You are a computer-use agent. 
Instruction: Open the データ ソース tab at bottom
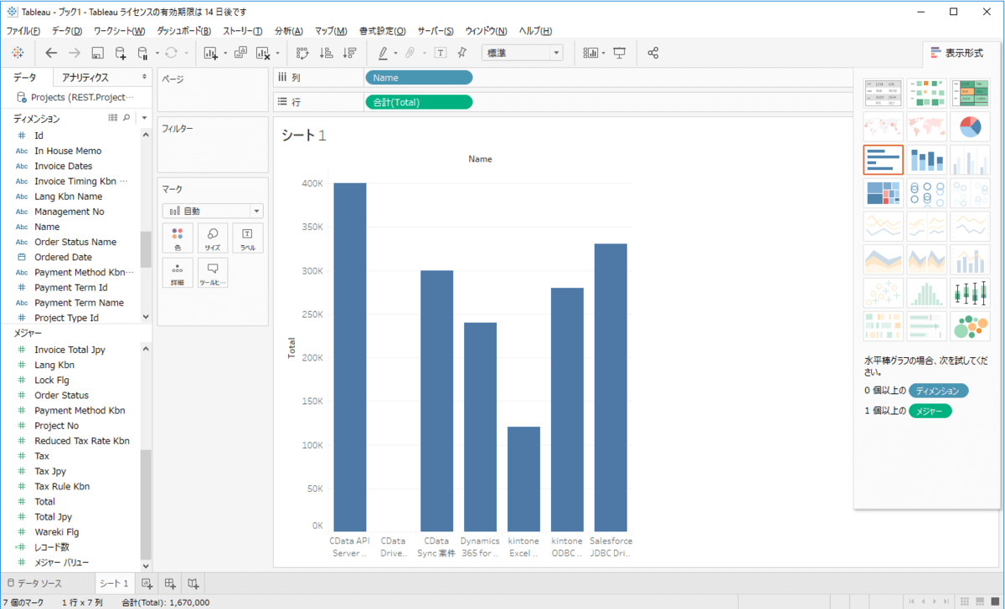click(33, 583)
